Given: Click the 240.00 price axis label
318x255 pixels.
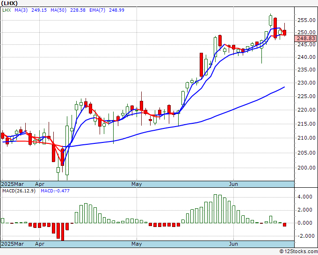Looking at the screenshot, I should [306, 57].
